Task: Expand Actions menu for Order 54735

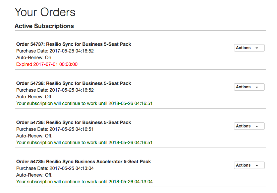Action: 249,165
